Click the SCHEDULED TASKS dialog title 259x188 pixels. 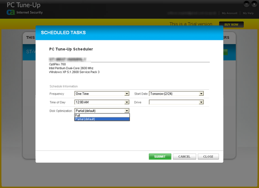pyautogui.click(x=63, y=33)
